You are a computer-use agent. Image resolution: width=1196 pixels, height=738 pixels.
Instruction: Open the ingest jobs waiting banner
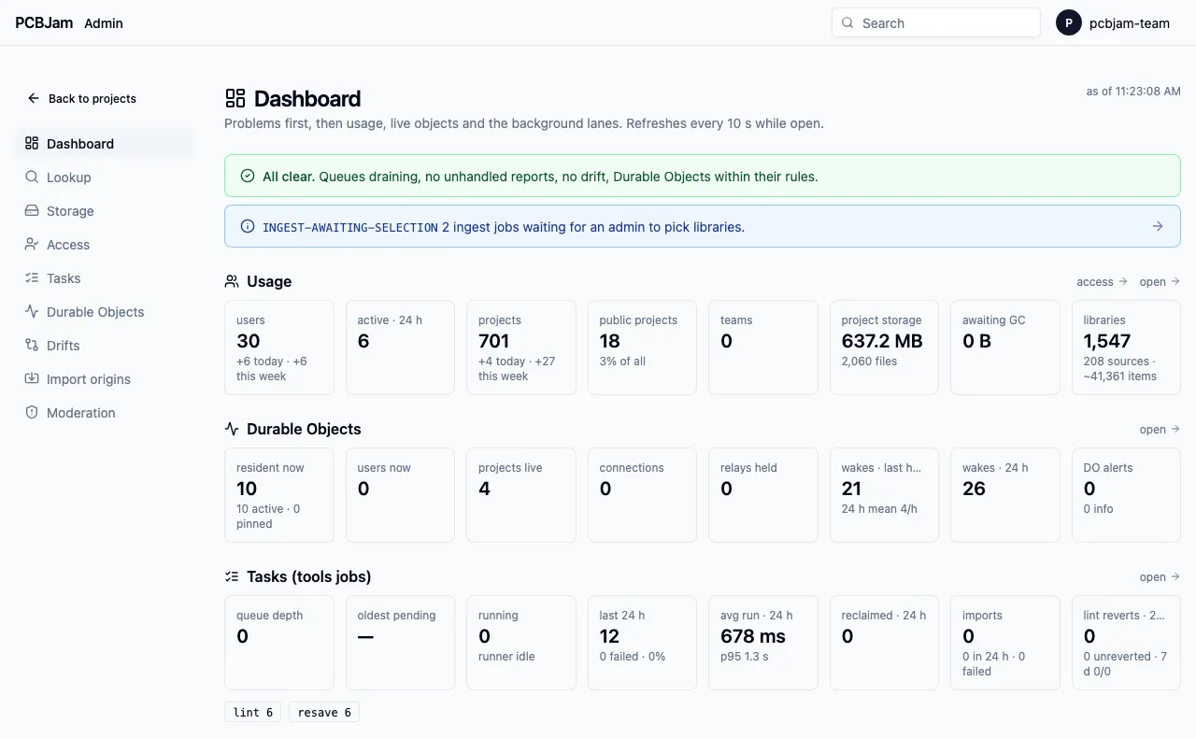point(703,226)
